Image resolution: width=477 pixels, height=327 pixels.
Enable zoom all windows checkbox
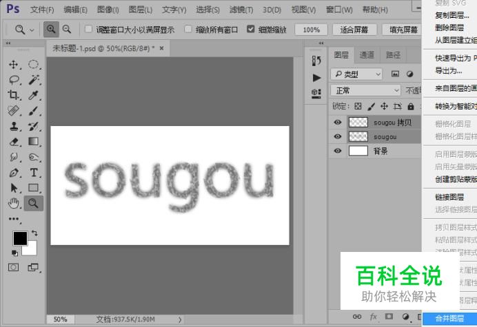pos(188,29)
